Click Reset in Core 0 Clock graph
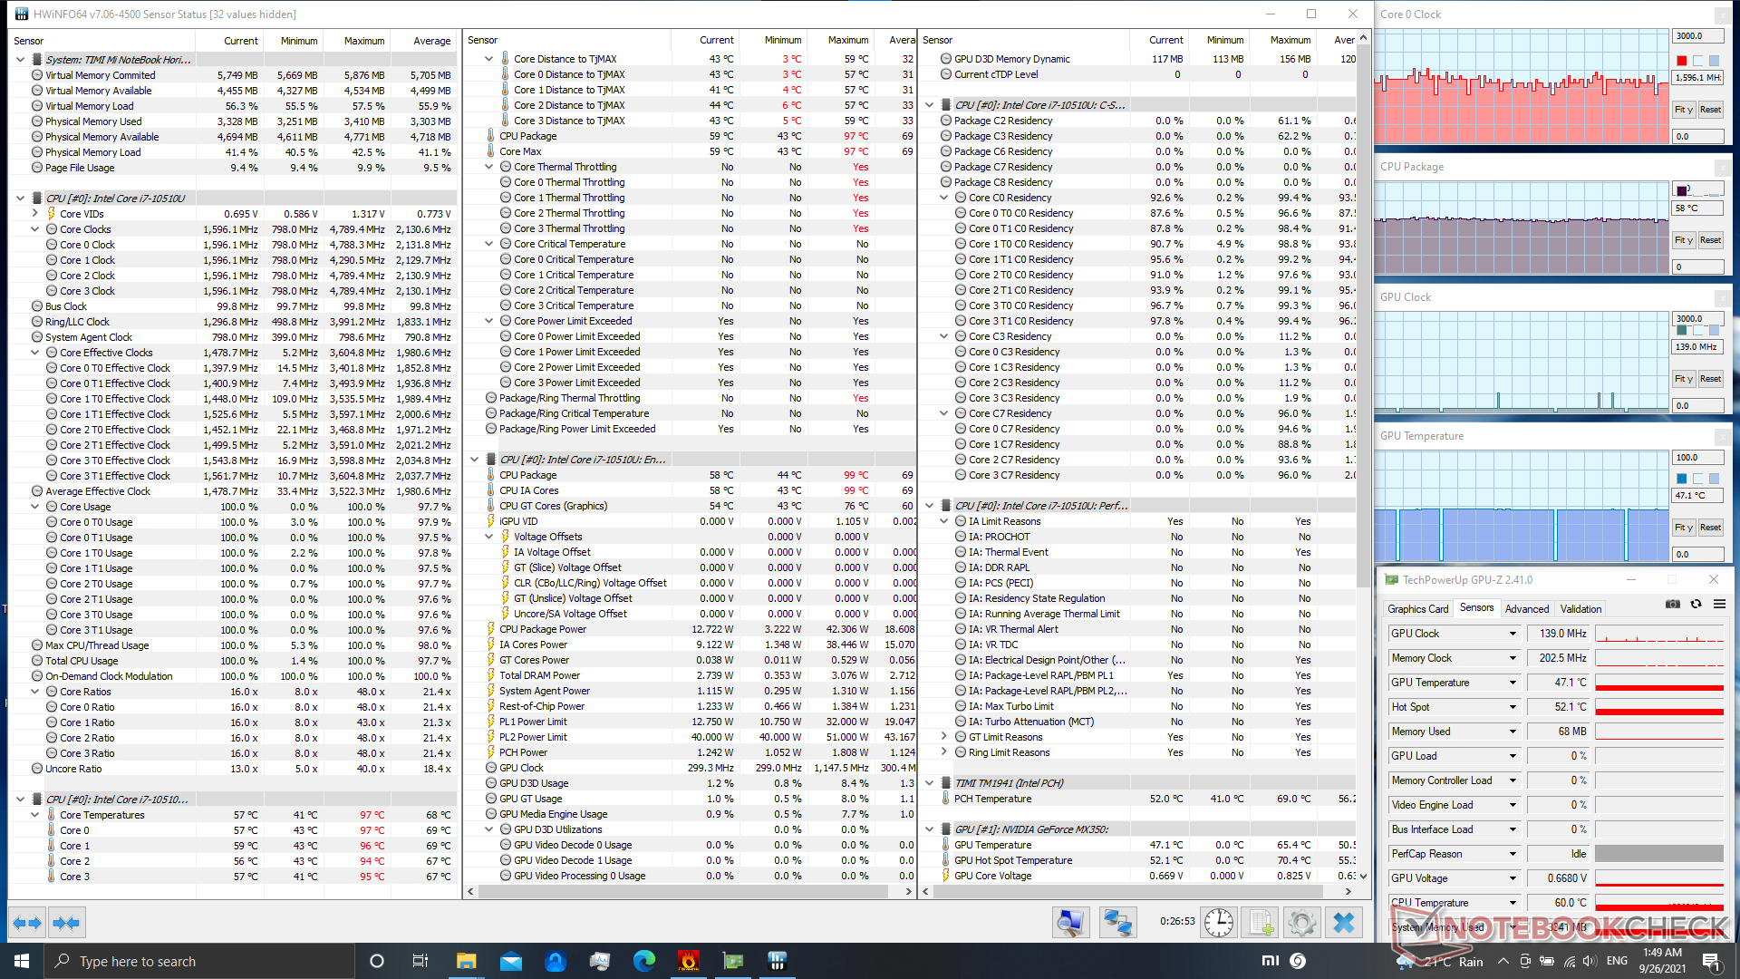This screenshot has width=1740, height=979. 1710,110
